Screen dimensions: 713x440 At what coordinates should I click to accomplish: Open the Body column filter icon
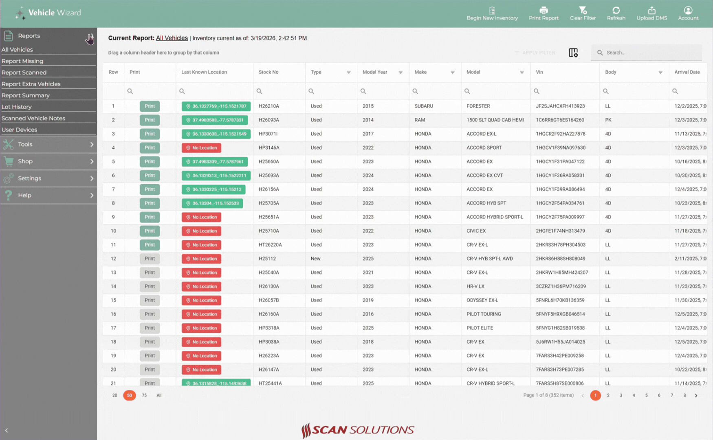click(x=660, y=72)
